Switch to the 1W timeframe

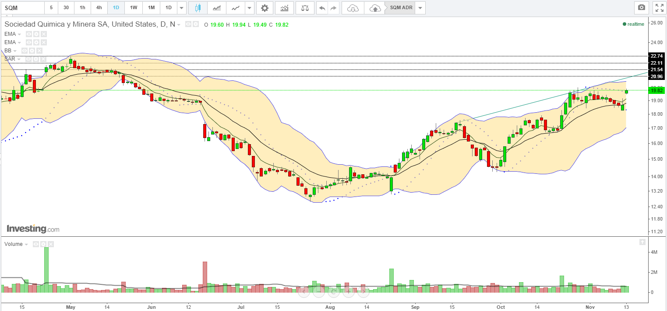click(x=134, y=8)
